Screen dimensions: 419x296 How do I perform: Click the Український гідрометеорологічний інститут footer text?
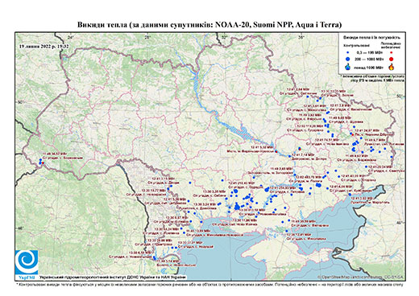point(112,277)
